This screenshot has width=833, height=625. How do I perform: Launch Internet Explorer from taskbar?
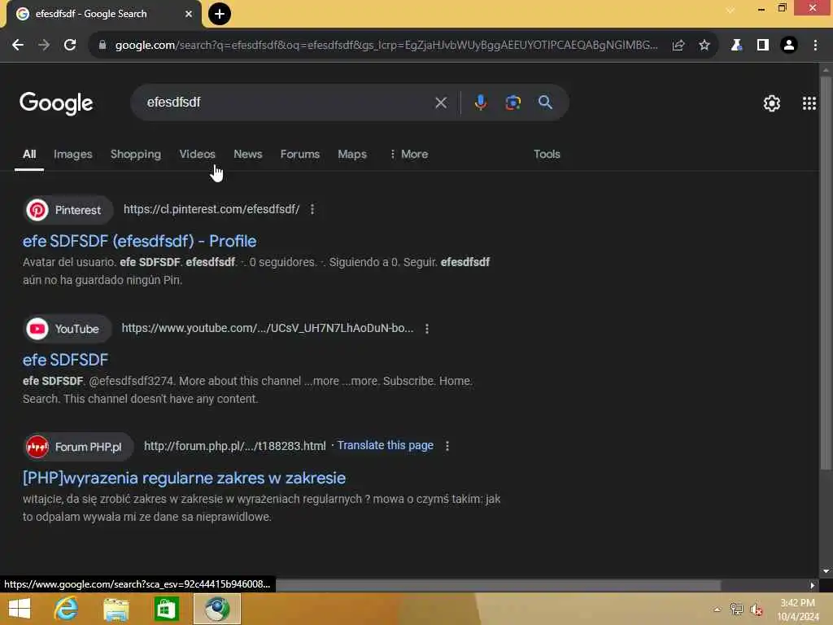(x=66, y=609)
